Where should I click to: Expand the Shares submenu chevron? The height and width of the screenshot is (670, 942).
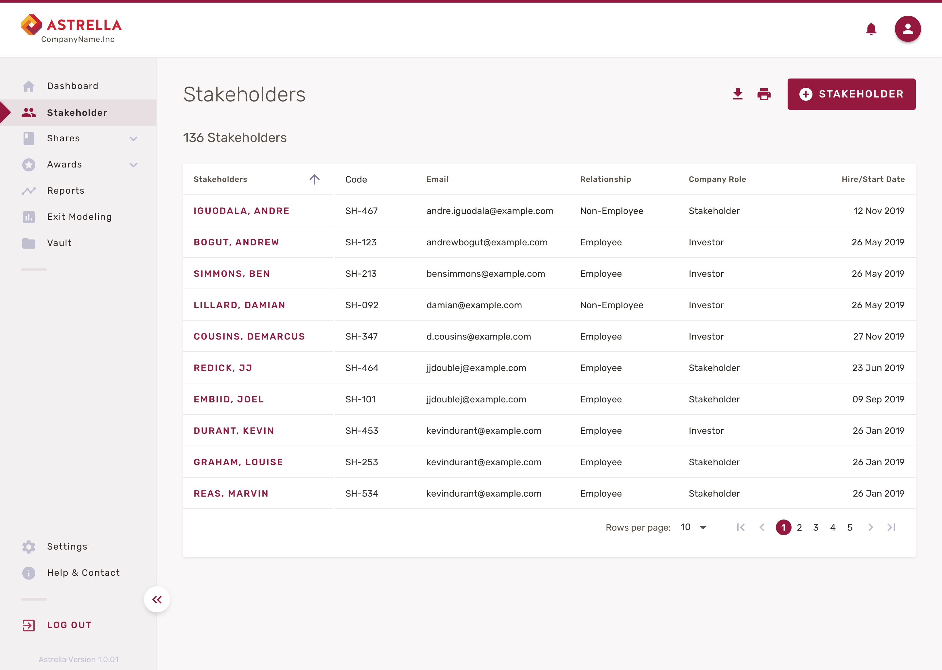[133, 139]
